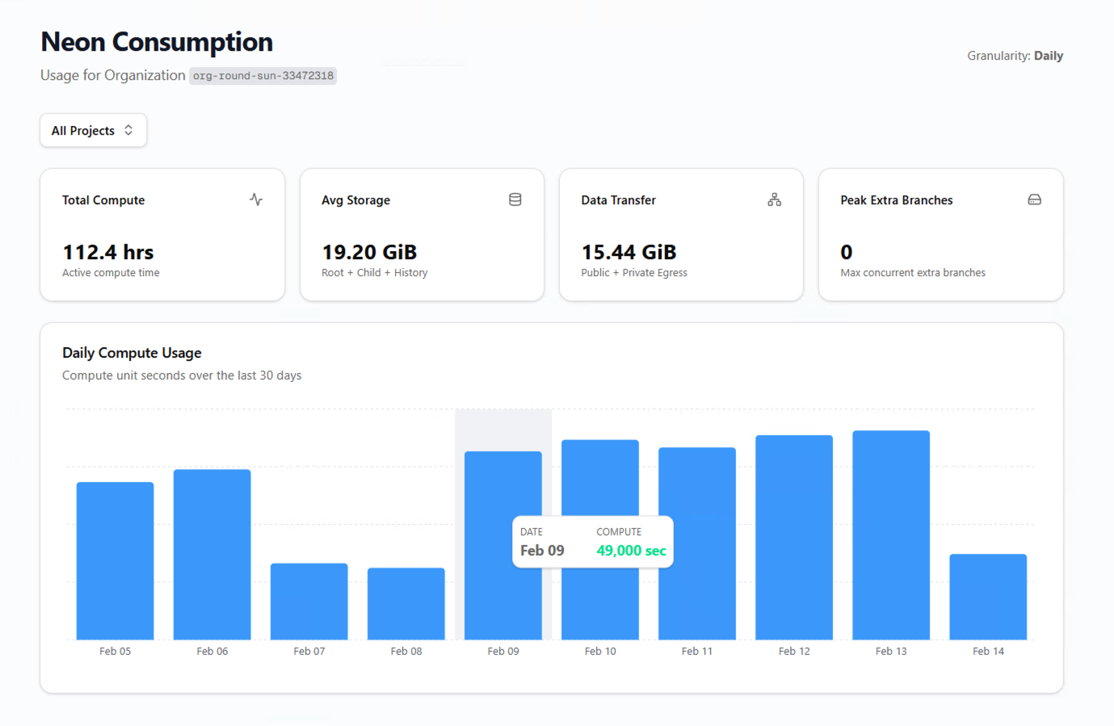Click the Feb 05 x-axis label
This screenshot has width=1114, height=726.
click(116, 651)
